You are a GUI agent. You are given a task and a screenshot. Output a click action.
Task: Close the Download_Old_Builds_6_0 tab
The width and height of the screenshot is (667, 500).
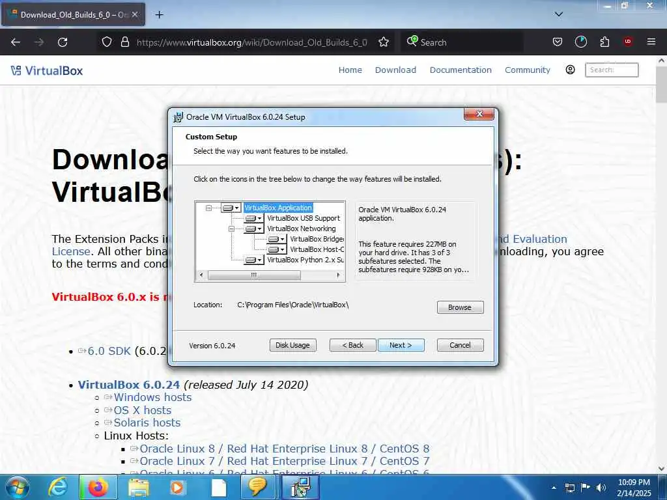(135, 14)
